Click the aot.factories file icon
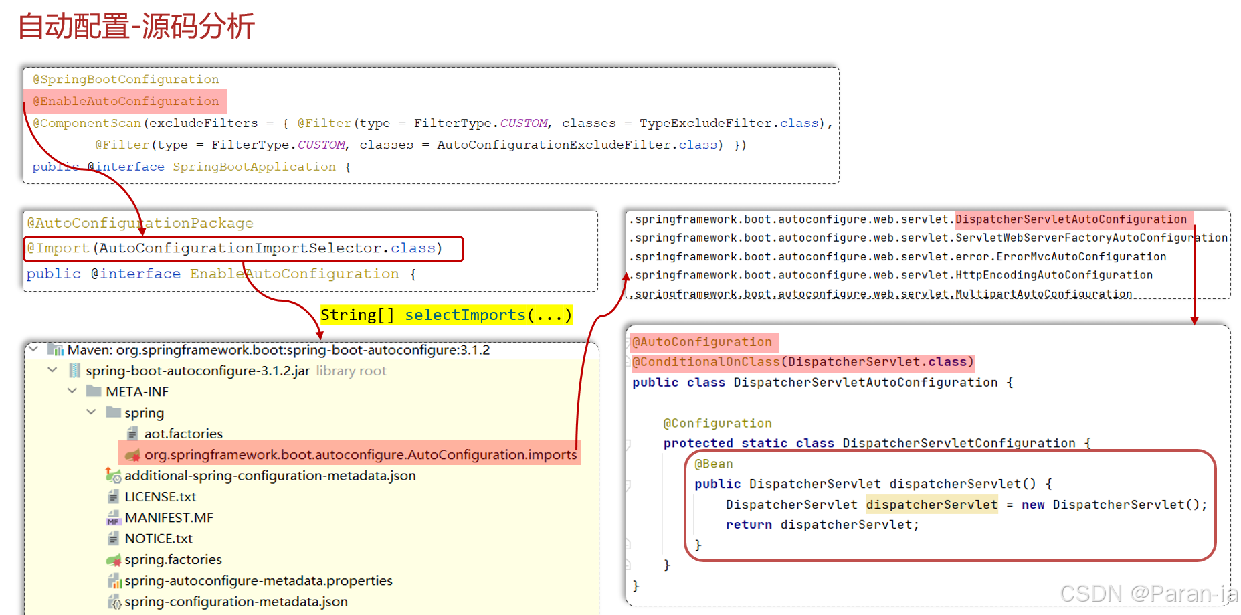The height and width of the screenshot is (615, 1241). 132,434
